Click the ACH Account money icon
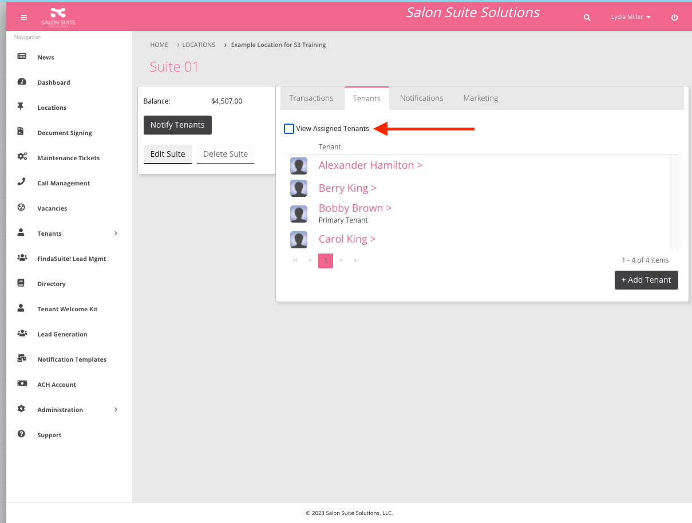692x523 pixels. 22,384
